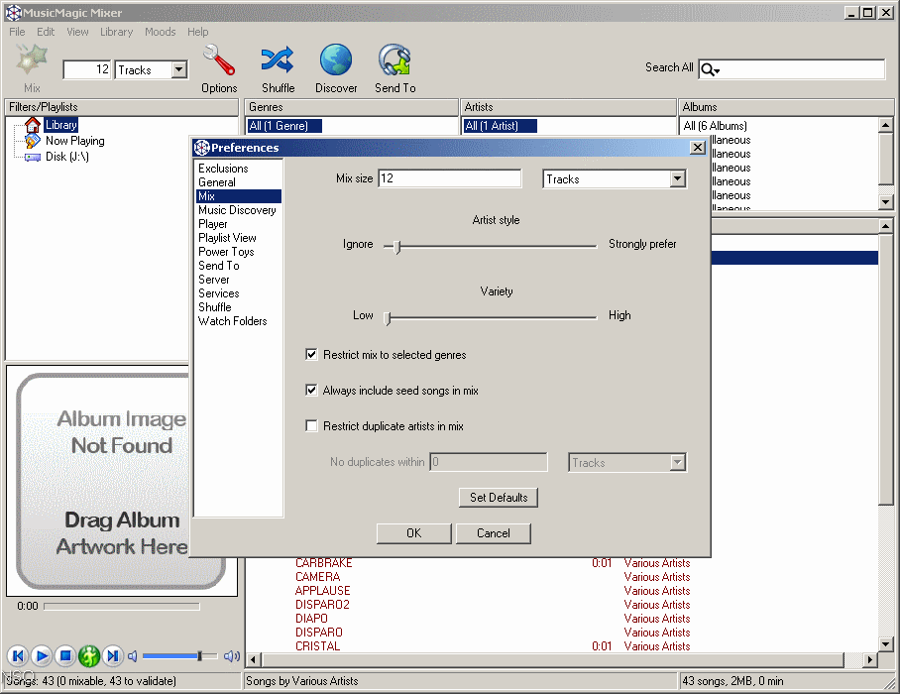
Task: Click Albums list scroll down arrow
Action: (886, 202)
